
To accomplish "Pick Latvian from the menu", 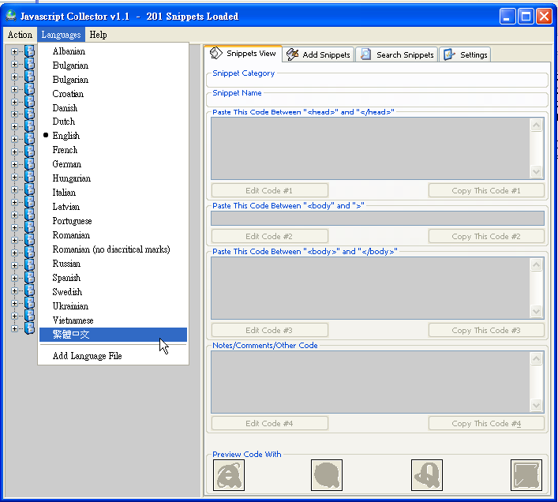I will pyautogui.click(x=113, y=207).
